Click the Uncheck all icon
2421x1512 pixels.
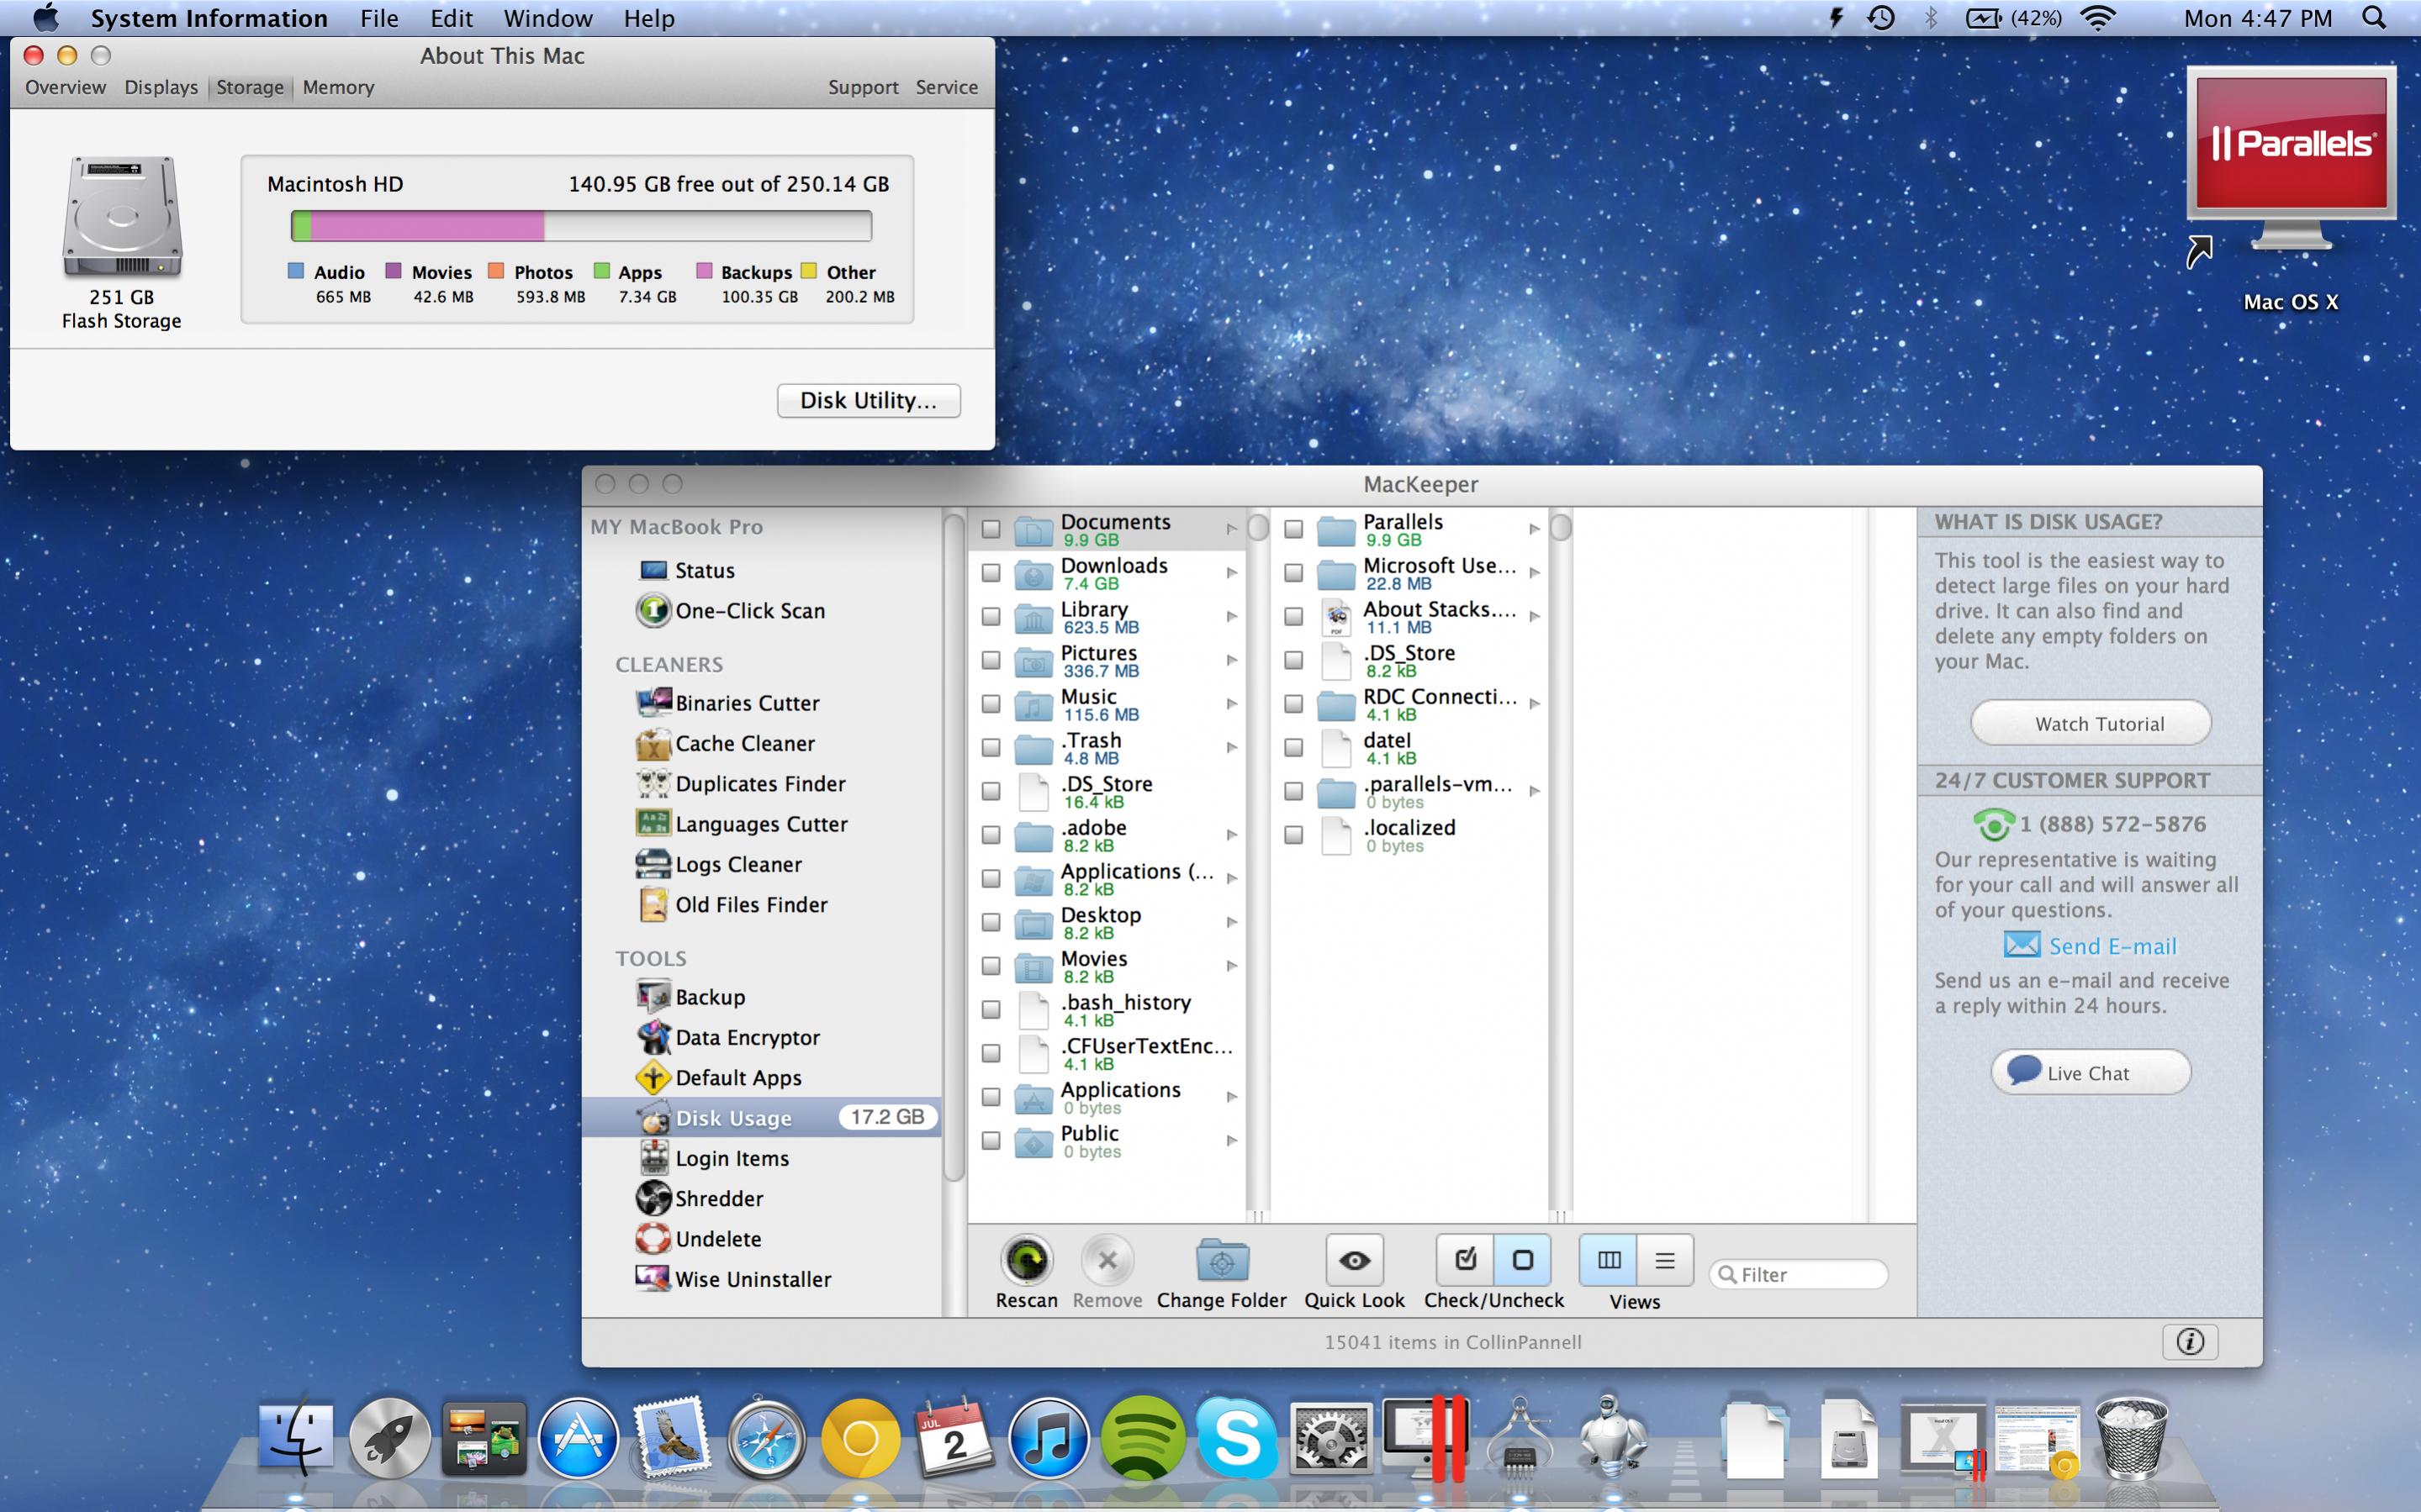(1523, 1260)
